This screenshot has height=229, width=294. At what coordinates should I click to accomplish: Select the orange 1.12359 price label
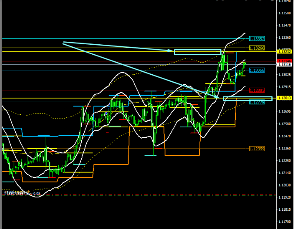pos(257,149)
